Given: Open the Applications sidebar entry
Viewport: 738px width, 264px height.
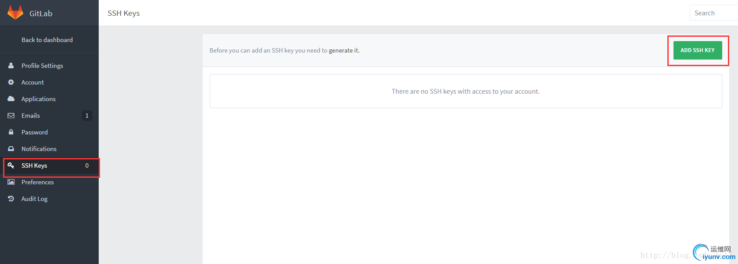Looking at the screenshot, I should click(x=38, y=99).
